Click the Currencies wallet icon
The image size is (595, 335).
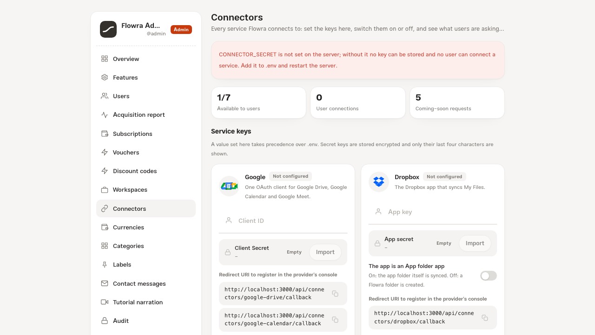pos(105,227)
